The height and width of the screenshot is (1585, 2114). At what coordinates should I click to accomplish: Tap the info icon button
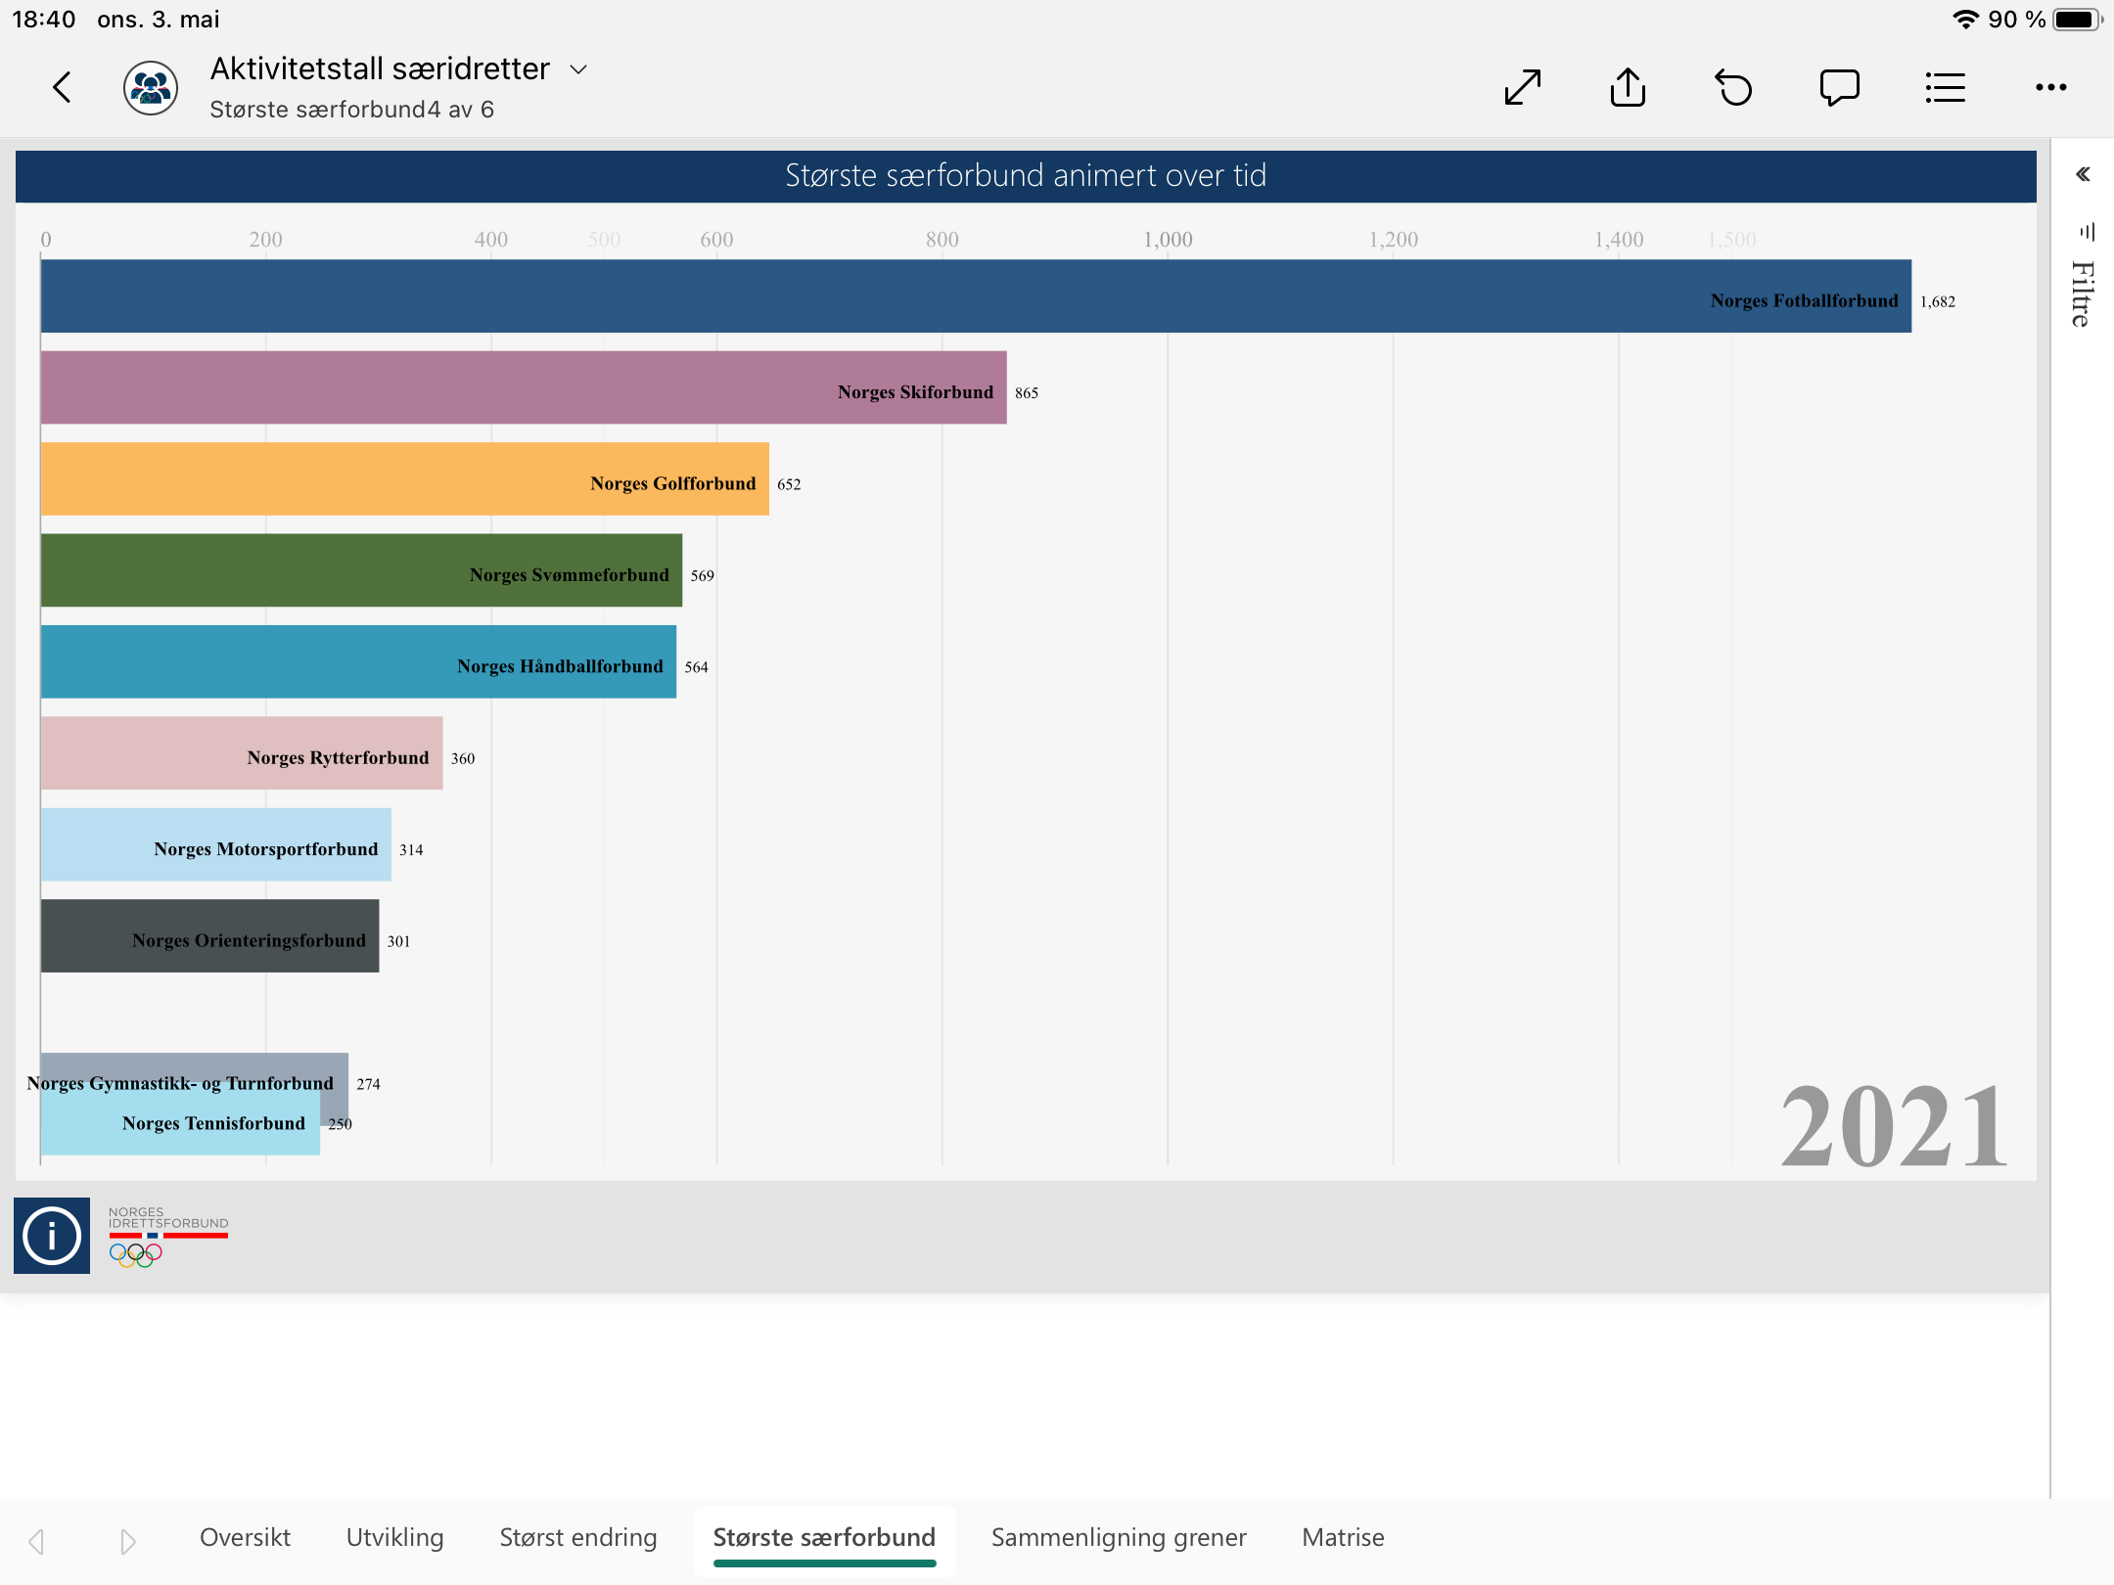[52, 1236]
